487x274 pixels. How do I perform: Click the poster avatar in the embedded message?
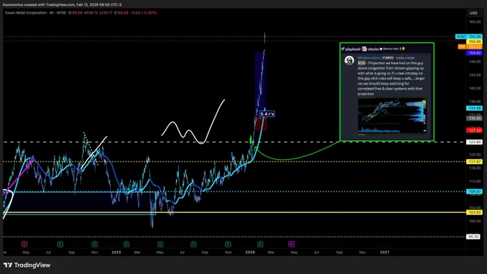pos(349,60)
